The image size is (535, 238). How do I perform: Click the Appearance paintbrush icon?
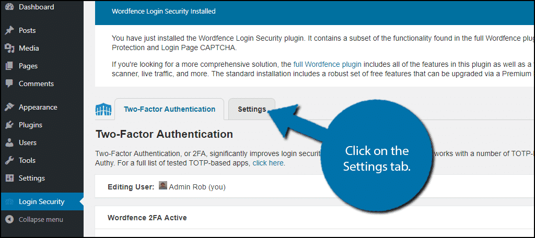pos(9,107)
